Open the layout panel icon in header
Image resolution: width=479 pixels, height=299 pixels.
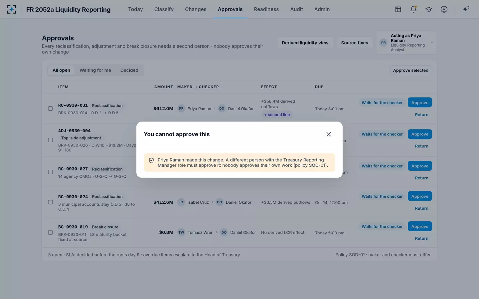coord(398,9)
